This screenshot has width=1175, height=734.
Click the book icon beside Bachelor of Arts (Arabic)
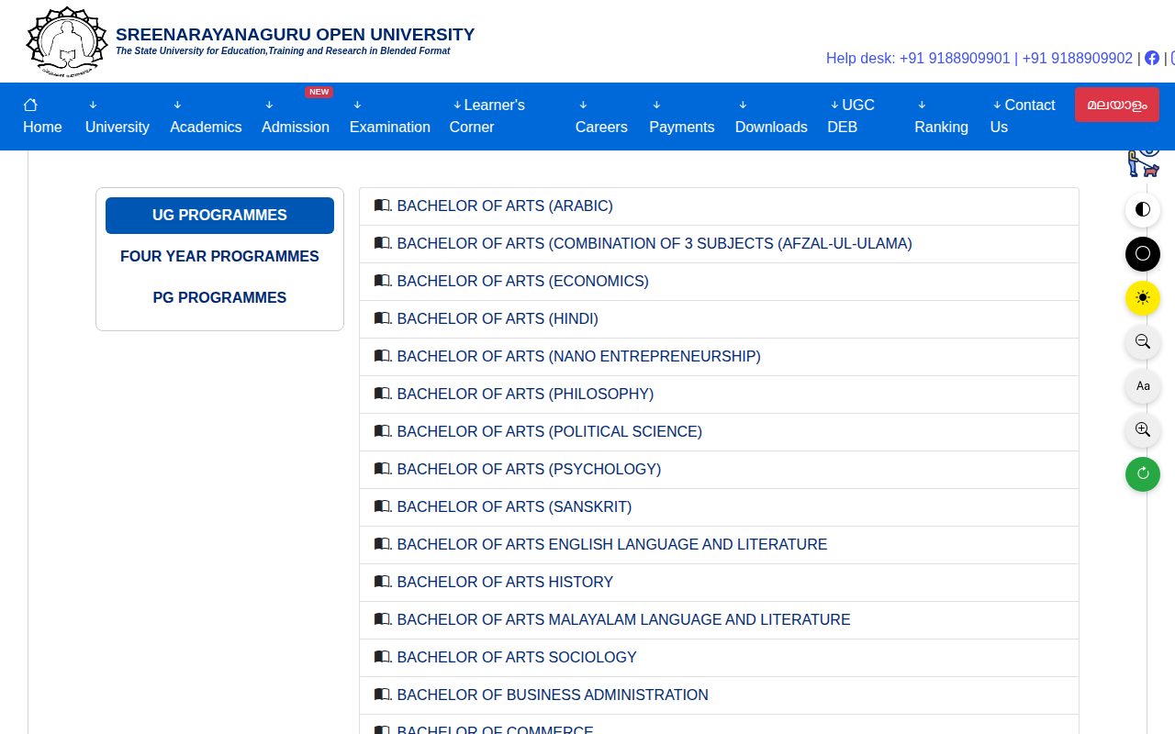[383, 206]
